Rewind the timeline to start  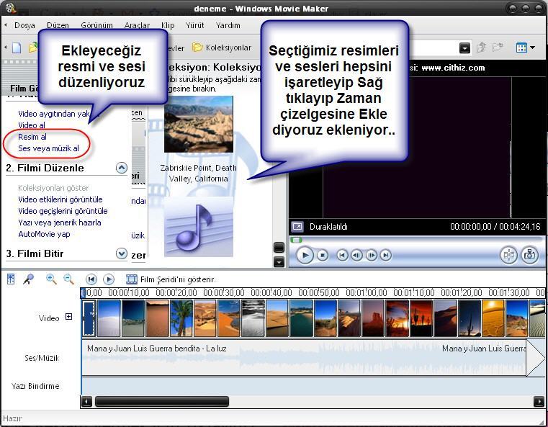click(x=91, y=279)
